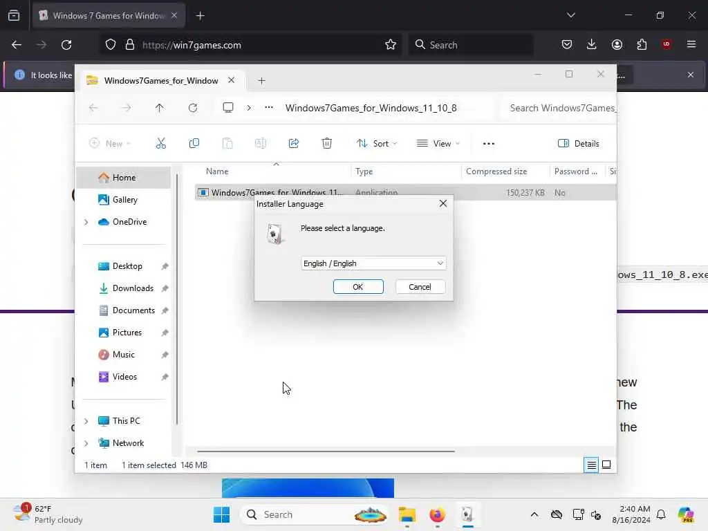The width and height of the screenshot is (708, 531).
Task: Click Explorer Back arrow
Action: pos(93,108)
